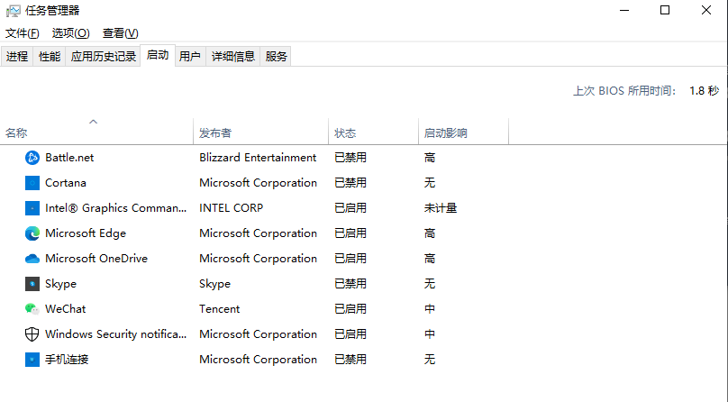Click the 已禁用 status of Cortana
This screenshot has height=402, width=728.
click(350, 183)
